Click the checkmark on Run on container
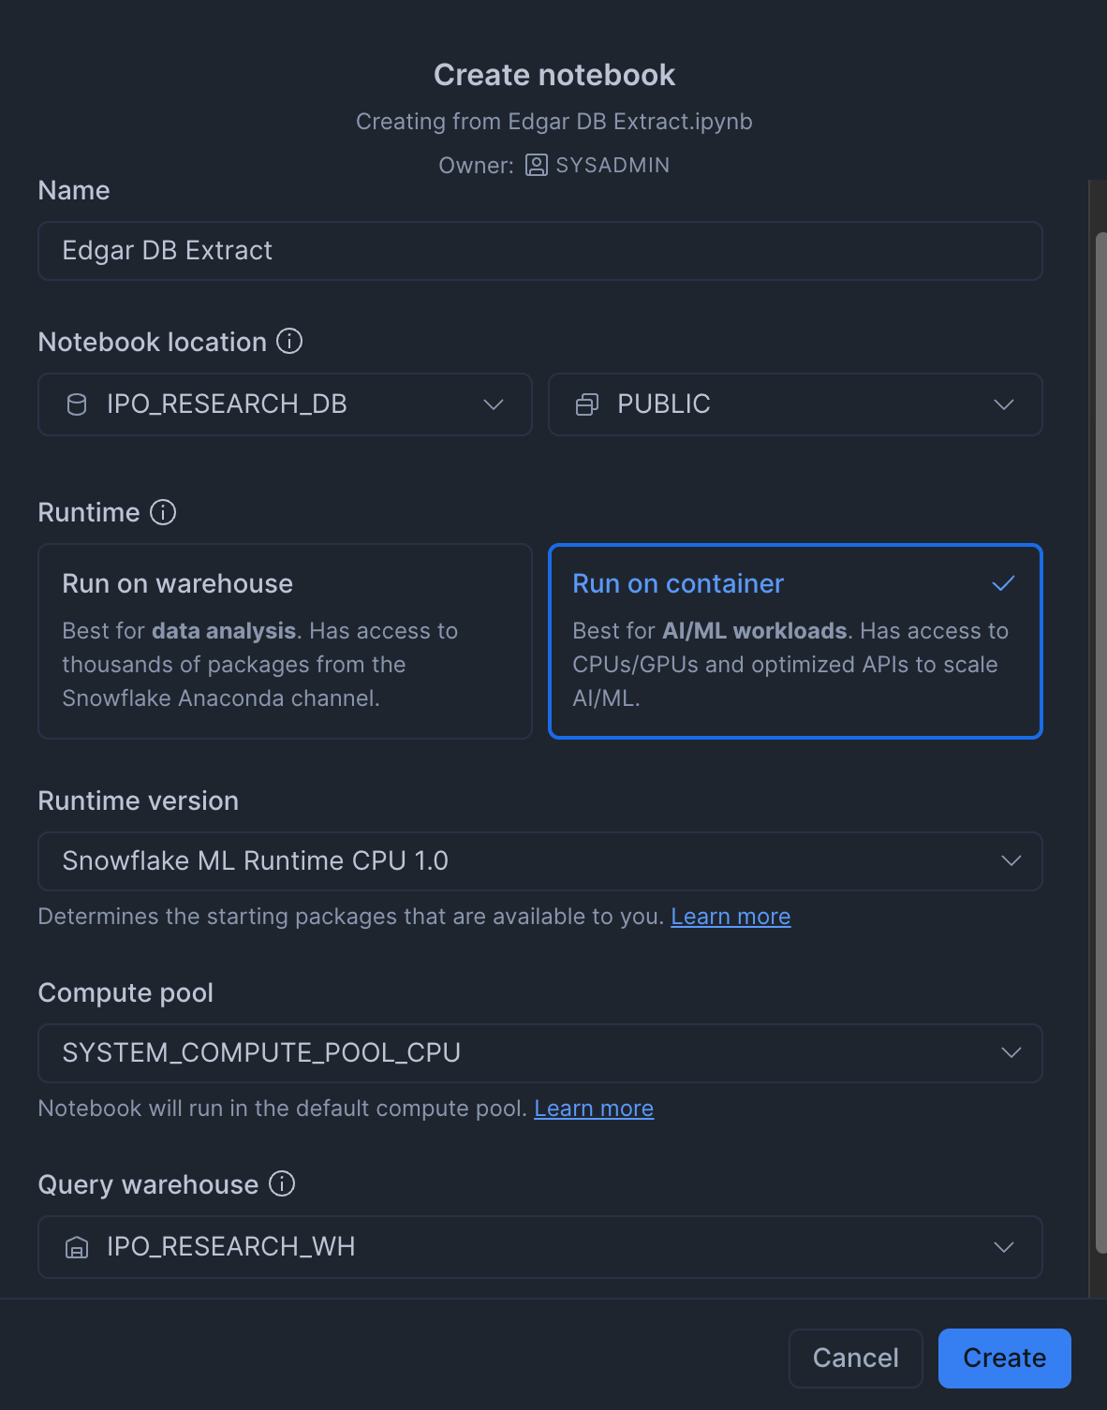The image size is (1107, 1410). (x=1003, y=583)
